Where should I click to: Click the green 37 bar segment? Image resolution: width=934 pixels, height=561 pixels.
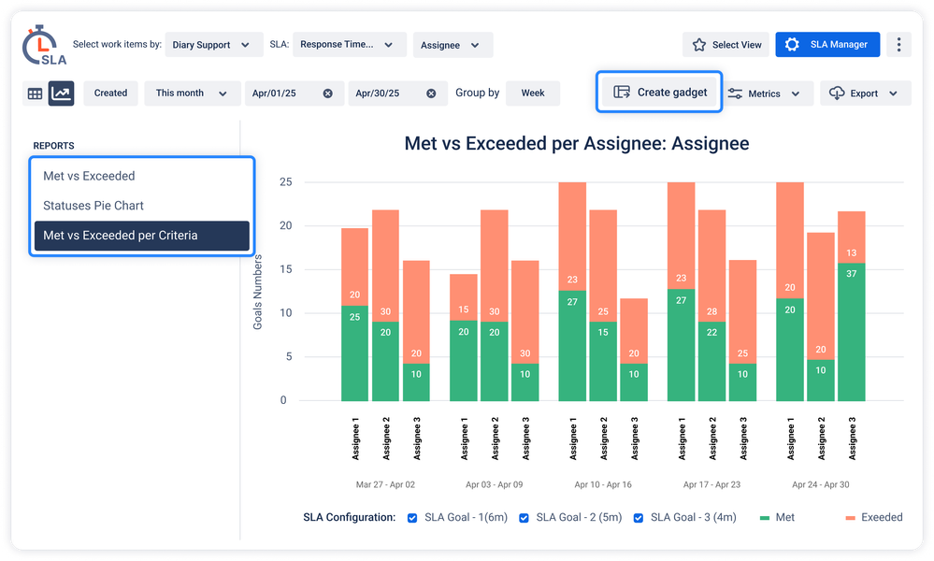[851, 332]
